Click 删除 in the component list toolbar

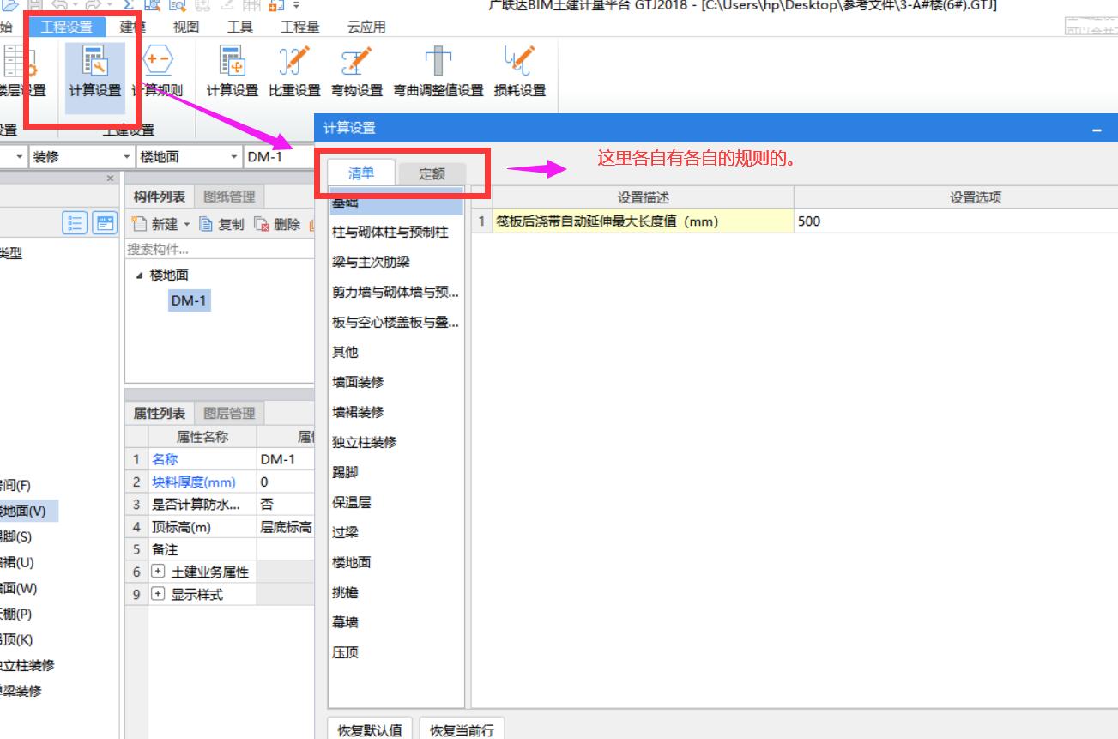coord(277,224)
